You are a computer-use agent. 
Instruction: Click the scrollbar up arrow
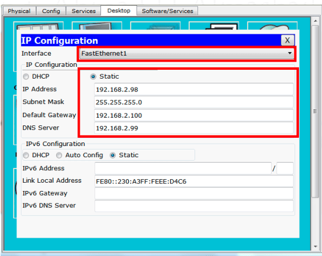(315, 21)
